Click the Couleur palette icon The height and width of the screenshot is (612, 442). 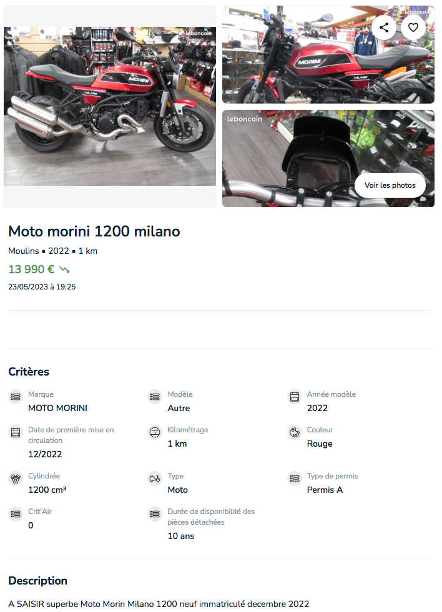click(x=295, y=432)
